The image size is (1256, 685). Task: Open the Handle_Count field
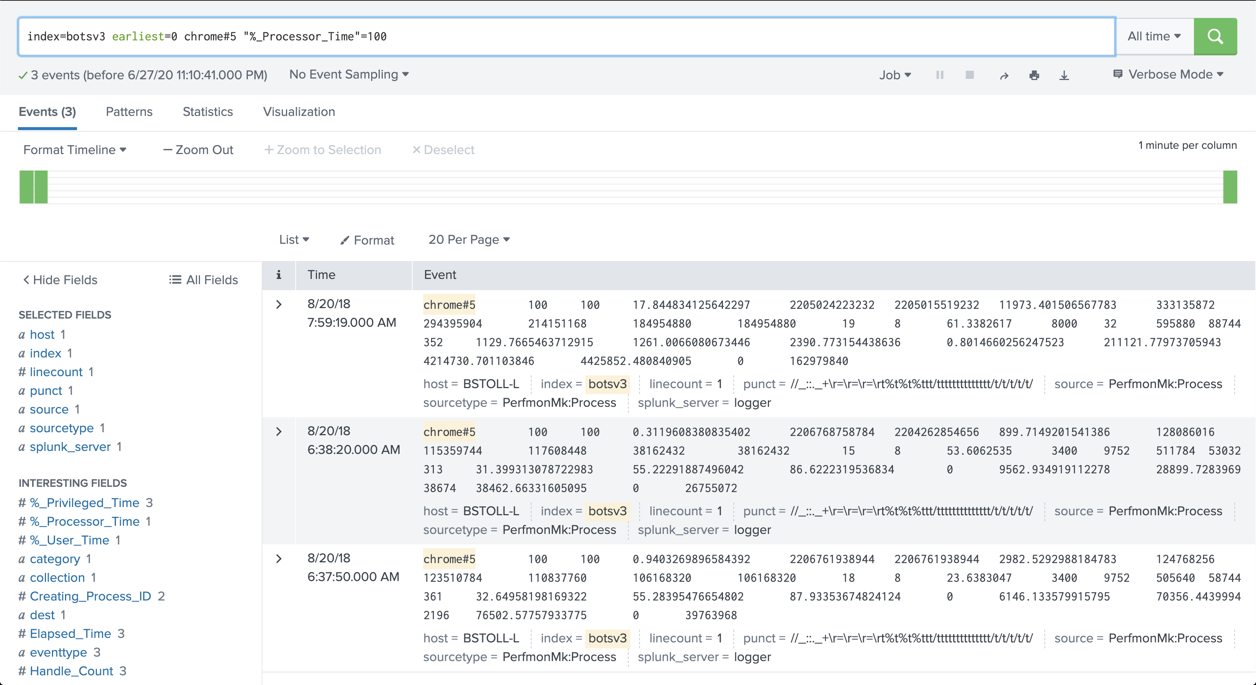coord(72,671)
